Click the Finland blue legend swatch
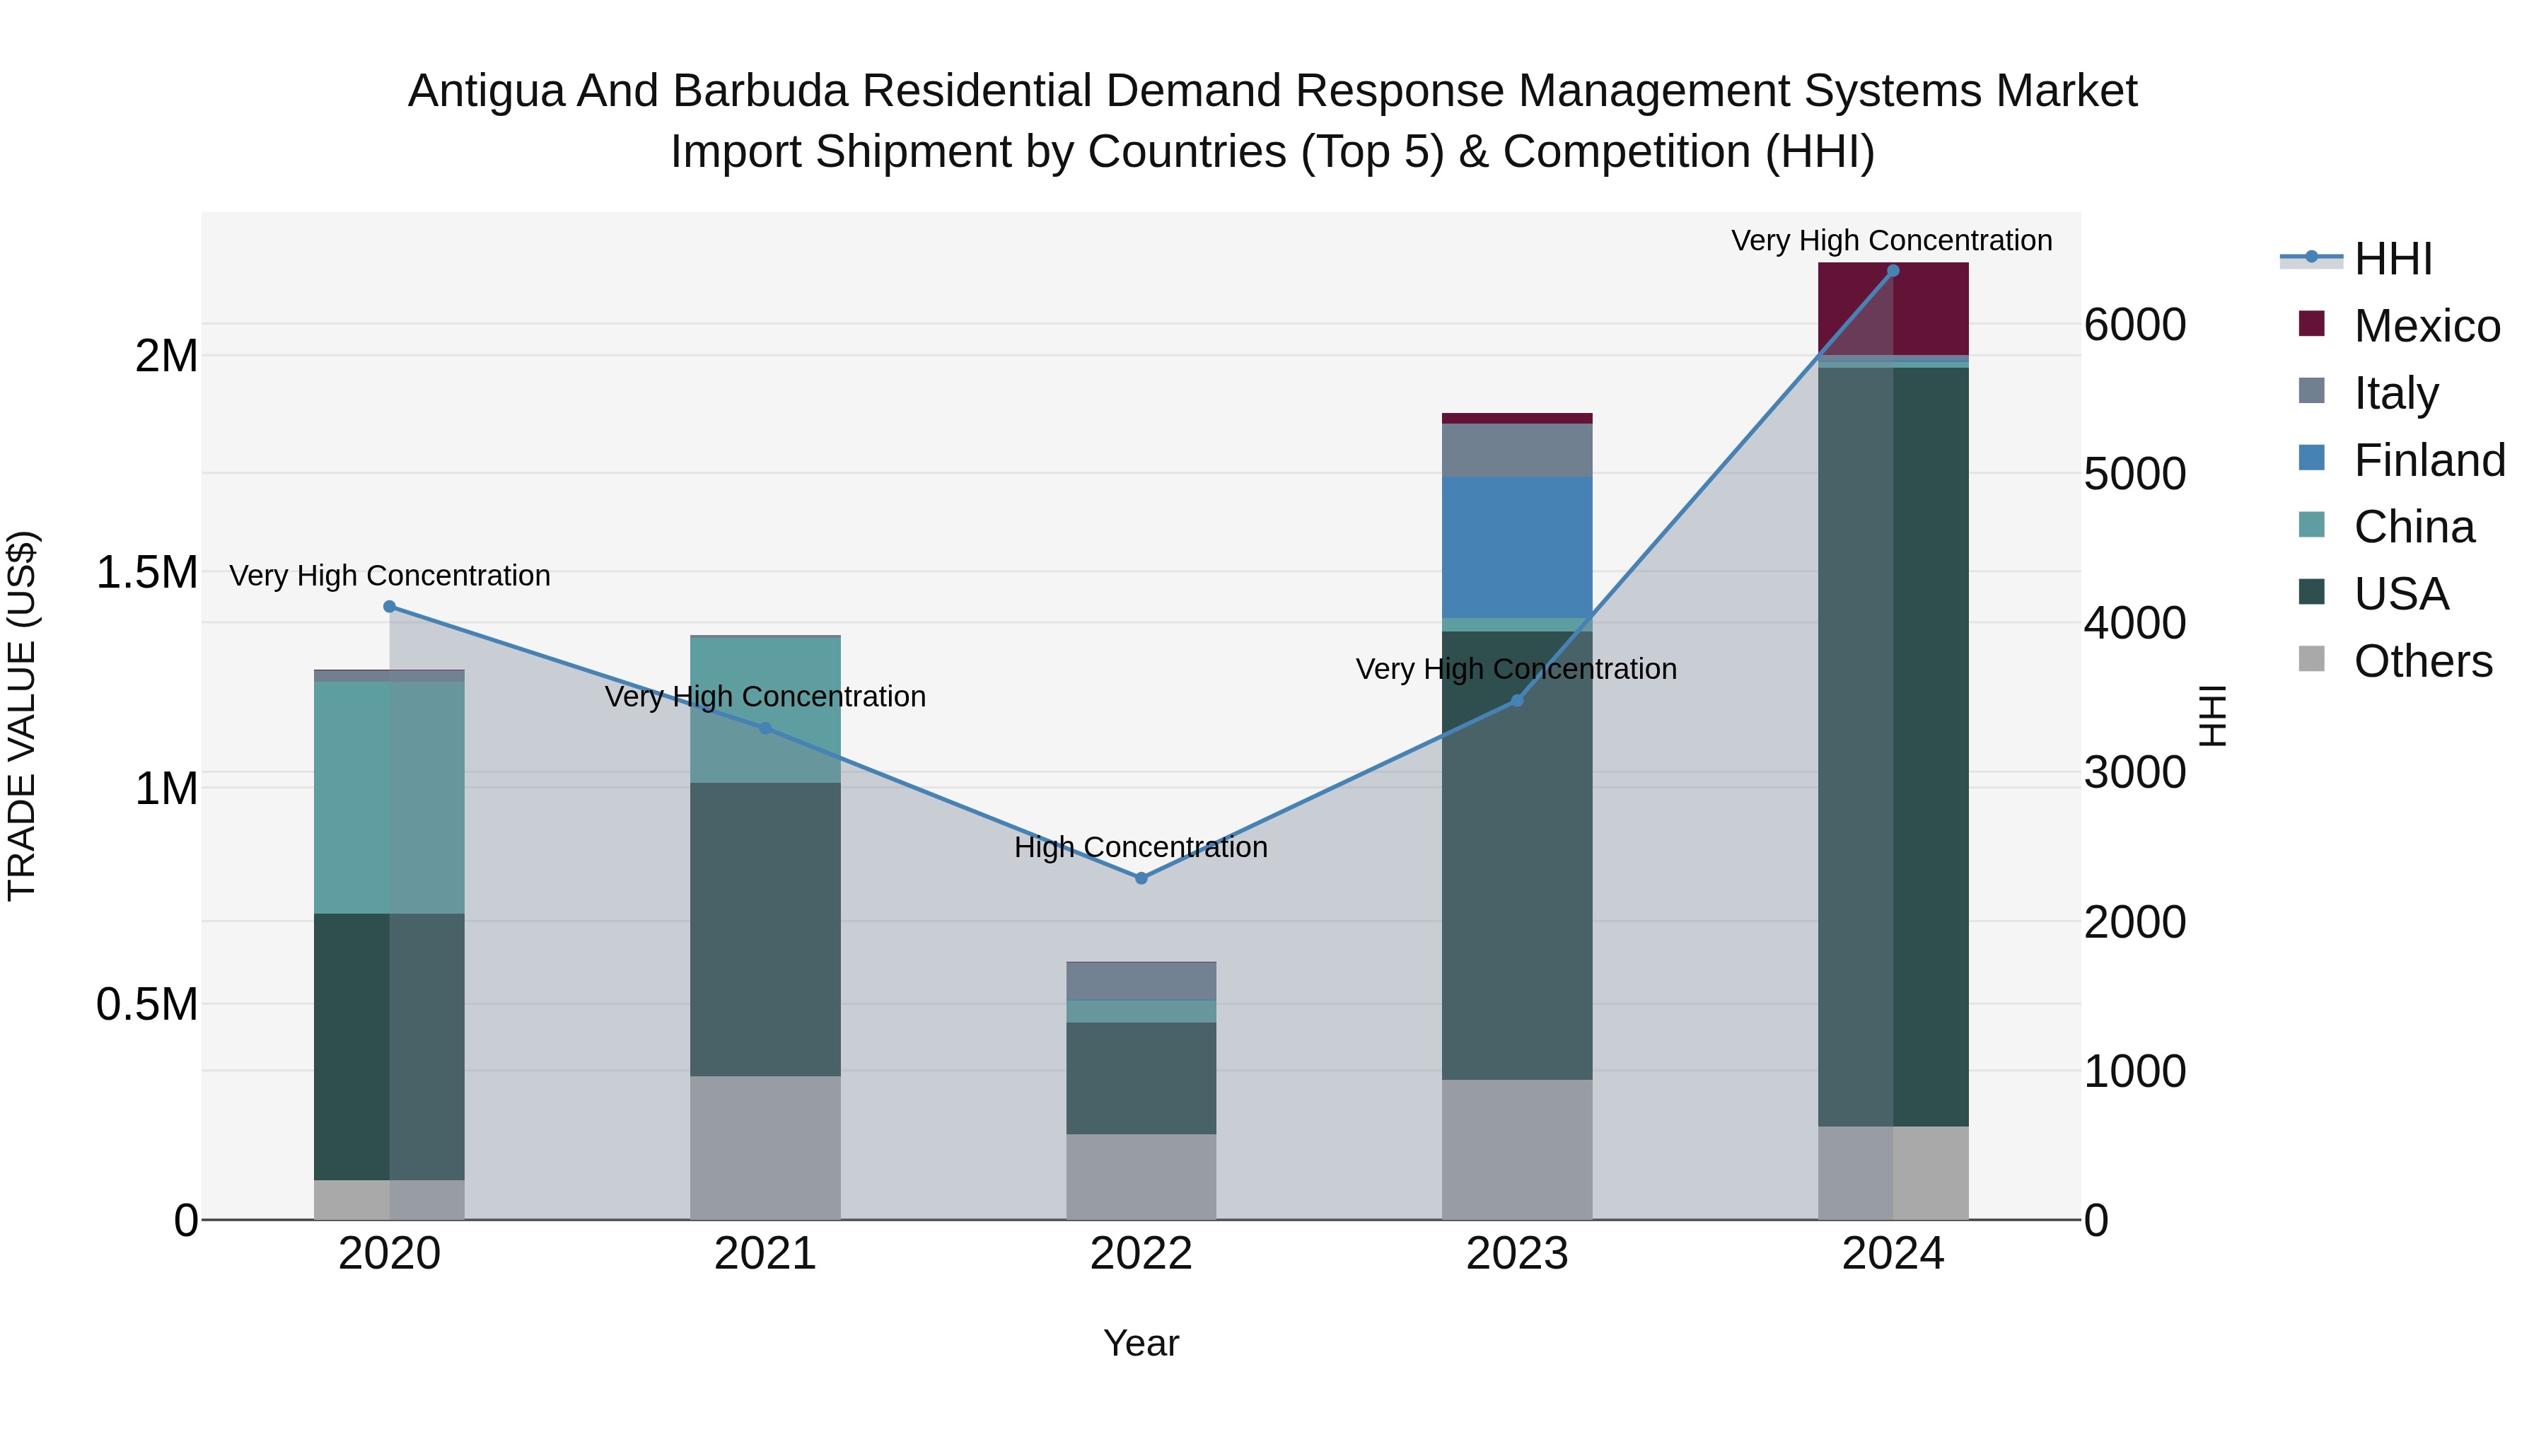Viewport: 2546px width, 1432px height. (x=2312, y=458)
